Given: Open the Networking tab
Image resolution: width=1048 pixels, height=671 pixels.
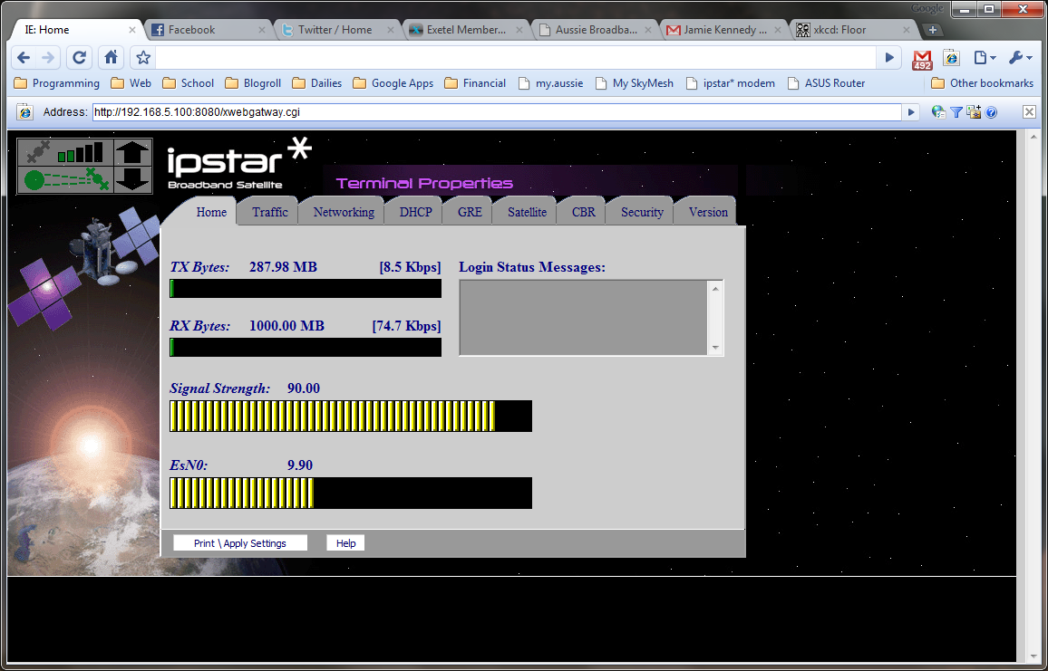Looking at the screenshot, I should click(x=344, y=212).
